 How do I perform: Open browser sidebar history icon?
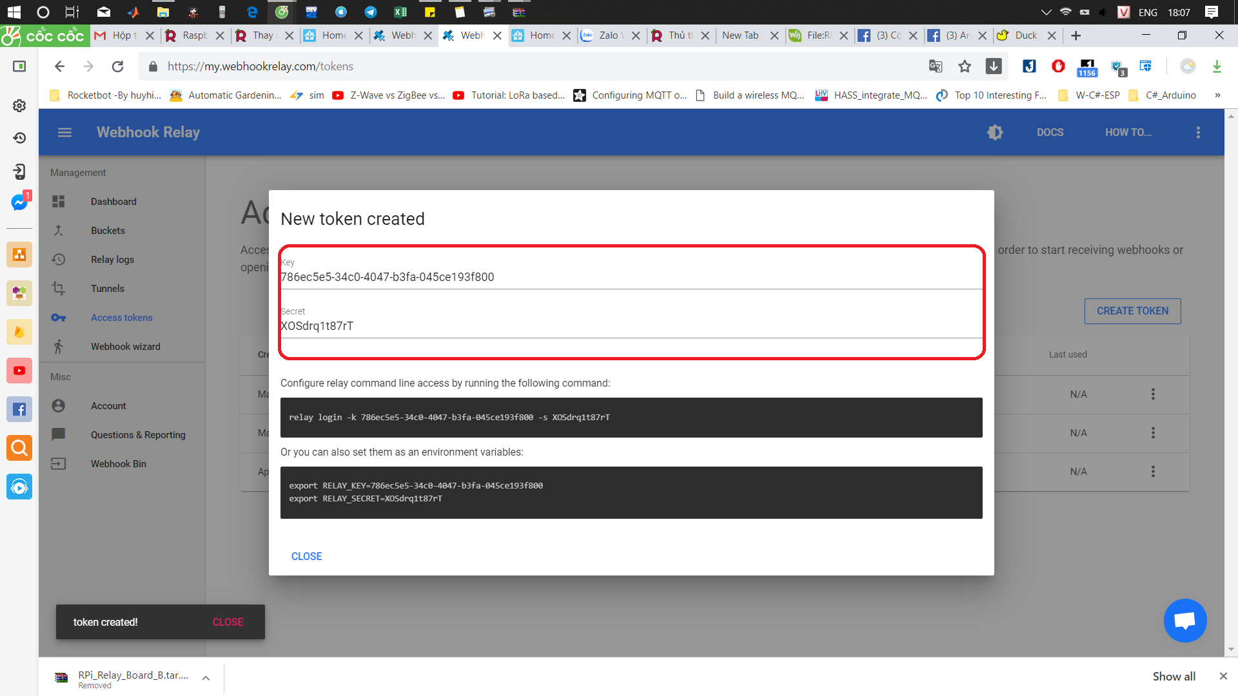point(19,138)
